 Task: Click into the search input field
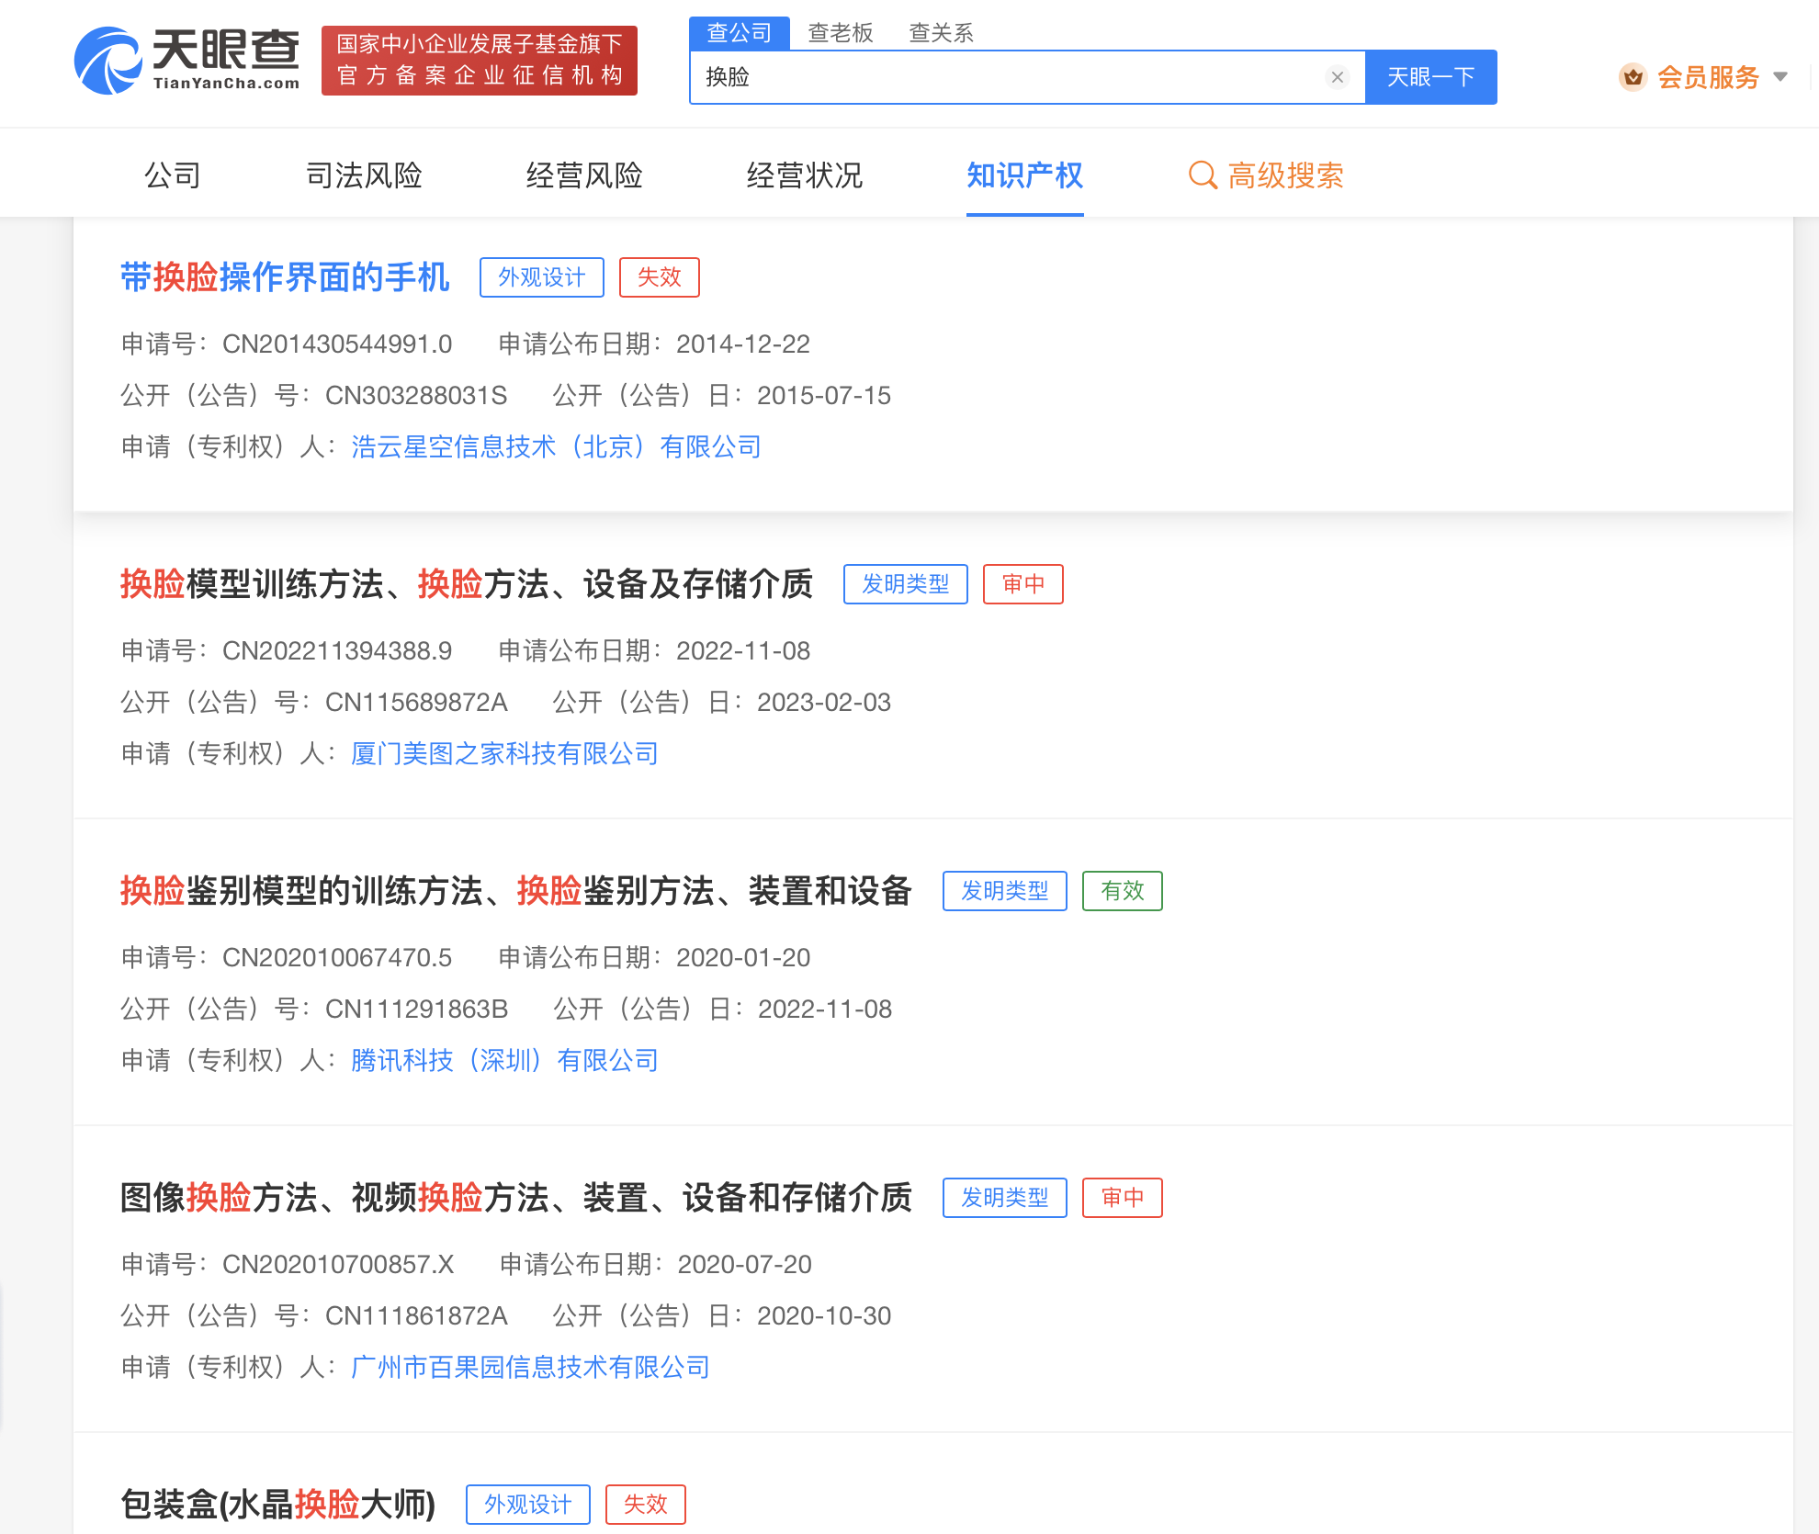[1011, 77]
